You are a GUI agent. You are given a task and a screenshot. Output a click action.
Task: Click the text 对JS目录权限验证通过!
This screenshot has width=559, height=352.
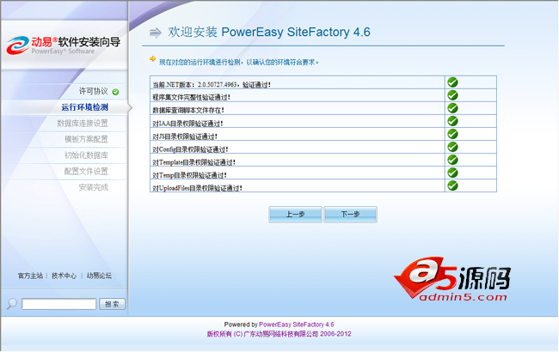tap(185, 137)
